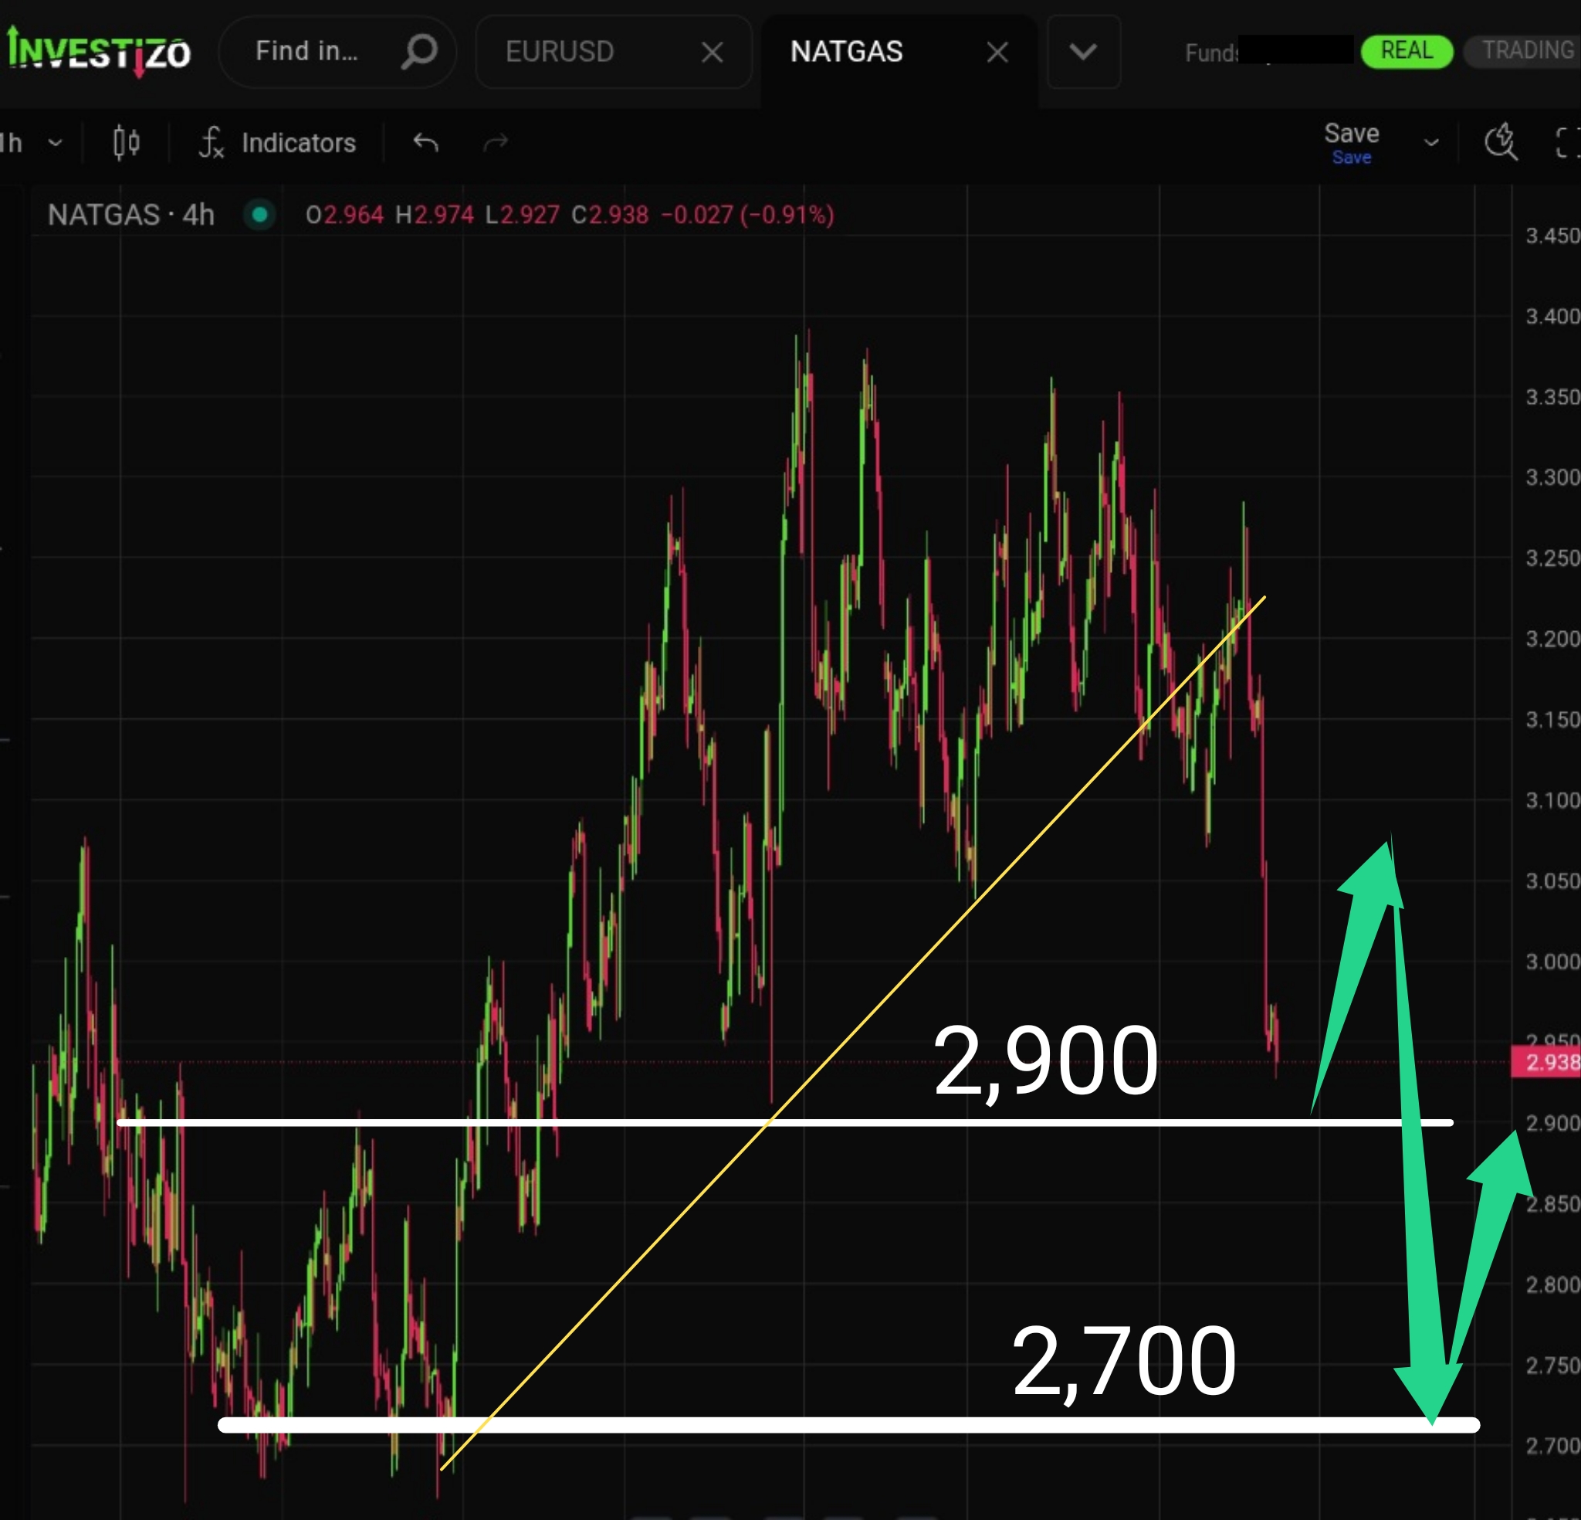Close the NATGAS tab
Viewport: 1581px width, 1520px height.
pos(997,53)
